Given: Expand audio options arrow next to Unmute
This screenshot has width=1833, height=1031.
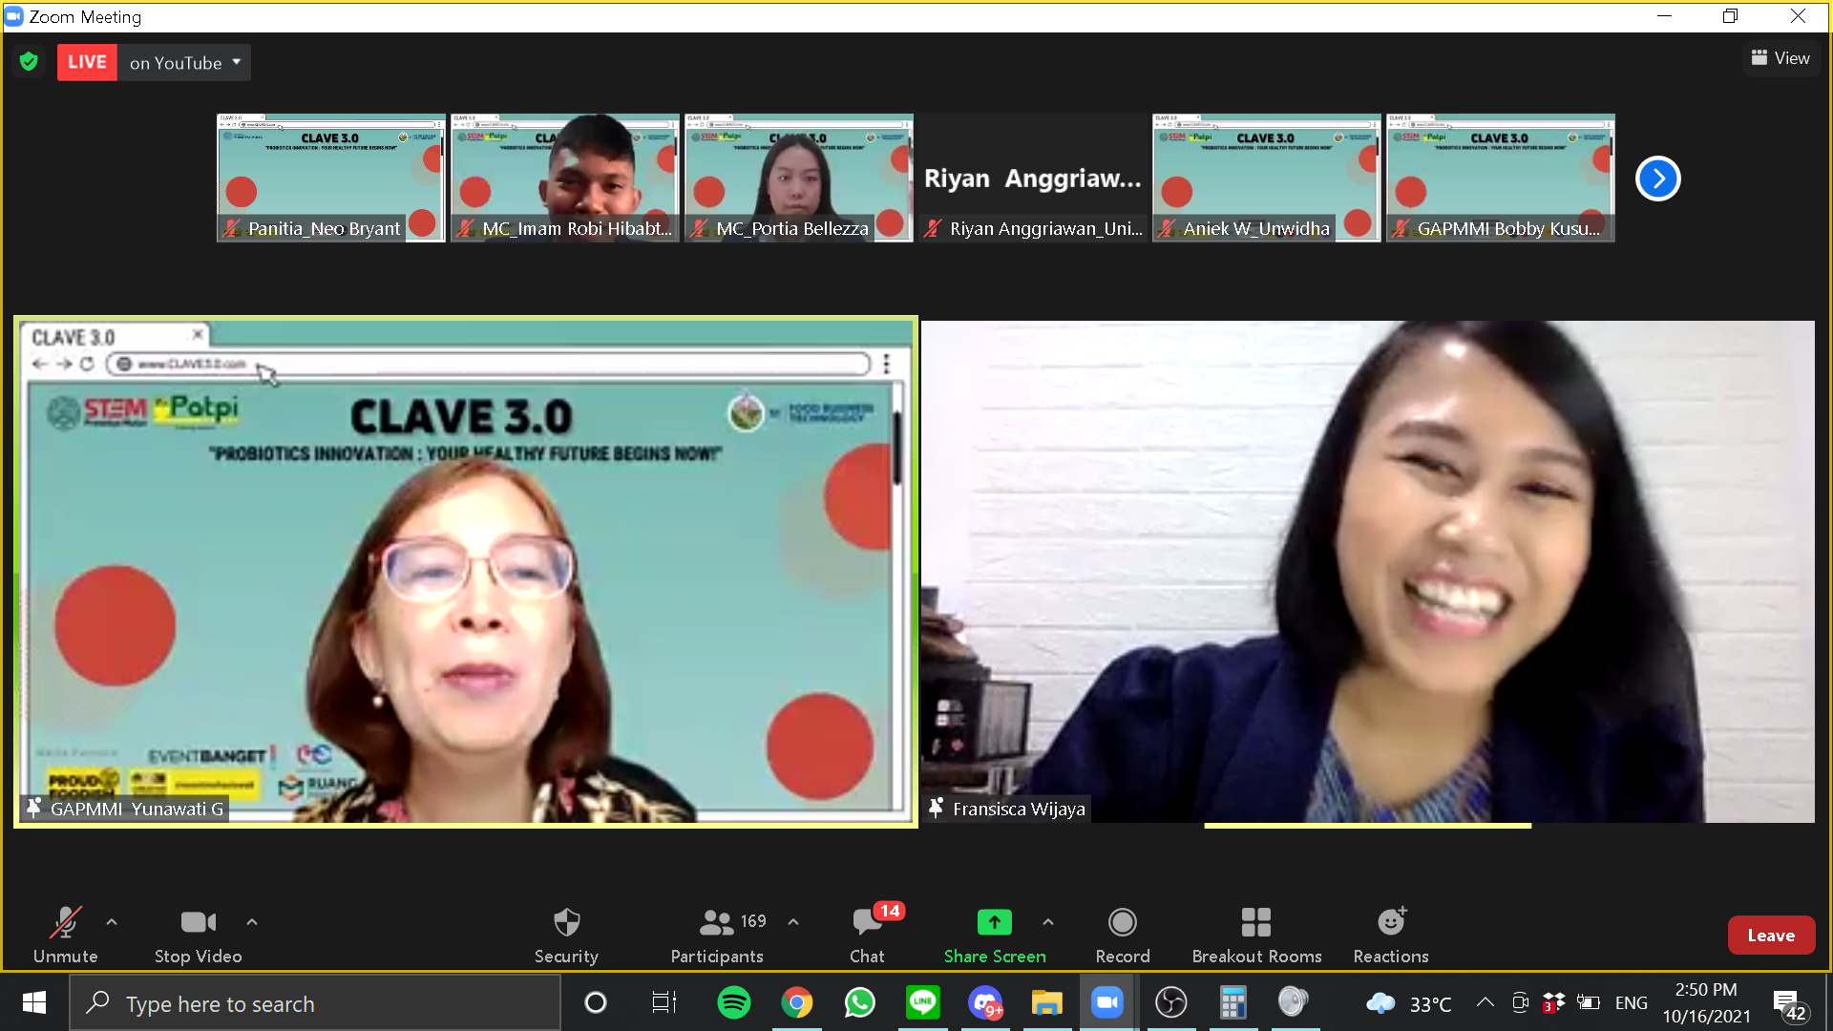Looking at the screenshot, I should (x=112, y=922).
